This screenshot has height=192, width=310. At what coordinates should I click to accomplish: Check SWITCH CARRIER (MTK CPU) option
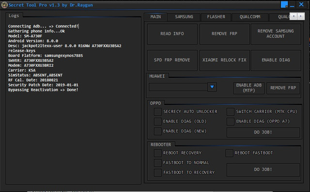pyautogui.click(x=231, y=112)
